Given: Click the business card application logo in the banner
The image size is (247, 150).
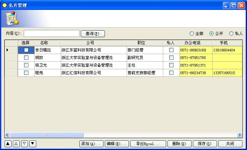Looking at the screenshot, I should point(12,18).
